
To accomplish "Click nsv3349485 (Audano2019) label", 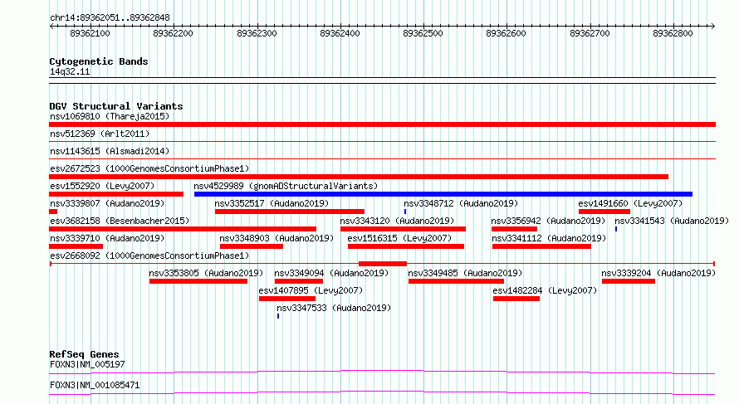I will tap(465, 273).
